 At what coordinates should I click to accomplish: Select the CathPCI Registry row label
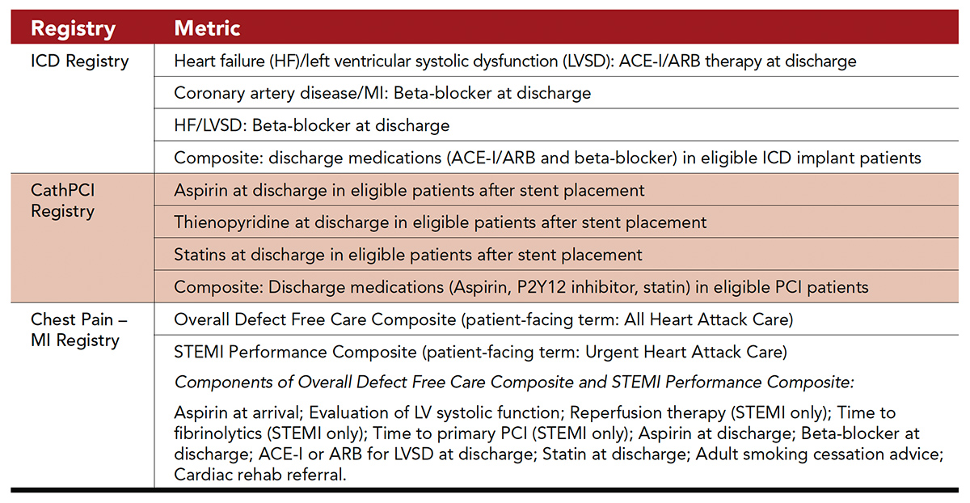[62, 201]
